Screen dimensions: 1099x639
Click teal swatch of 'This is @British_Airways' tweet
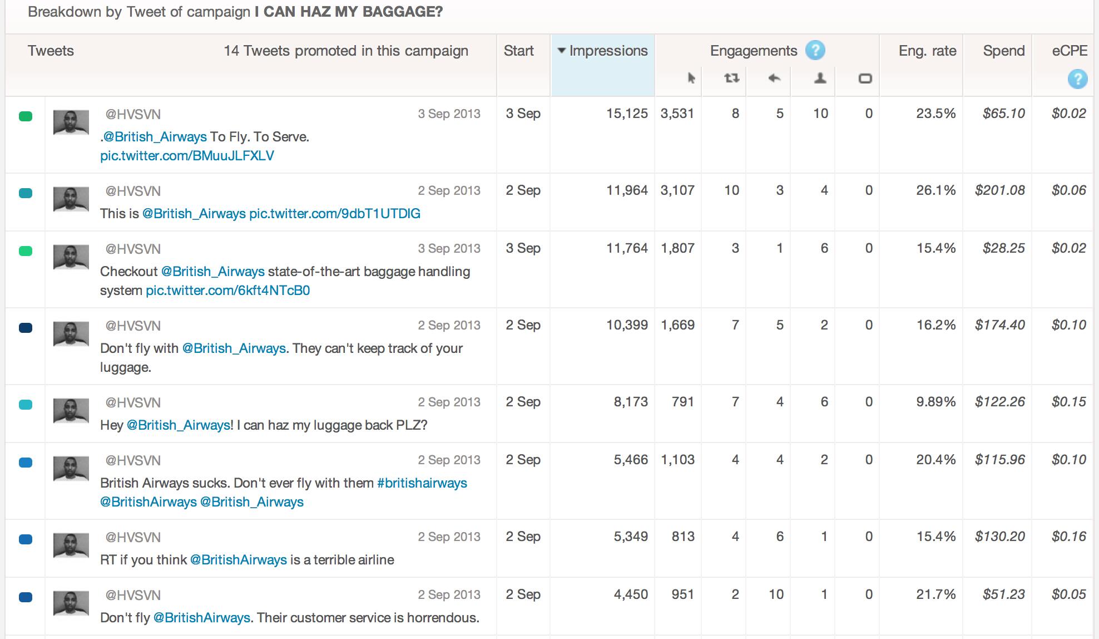26,193
